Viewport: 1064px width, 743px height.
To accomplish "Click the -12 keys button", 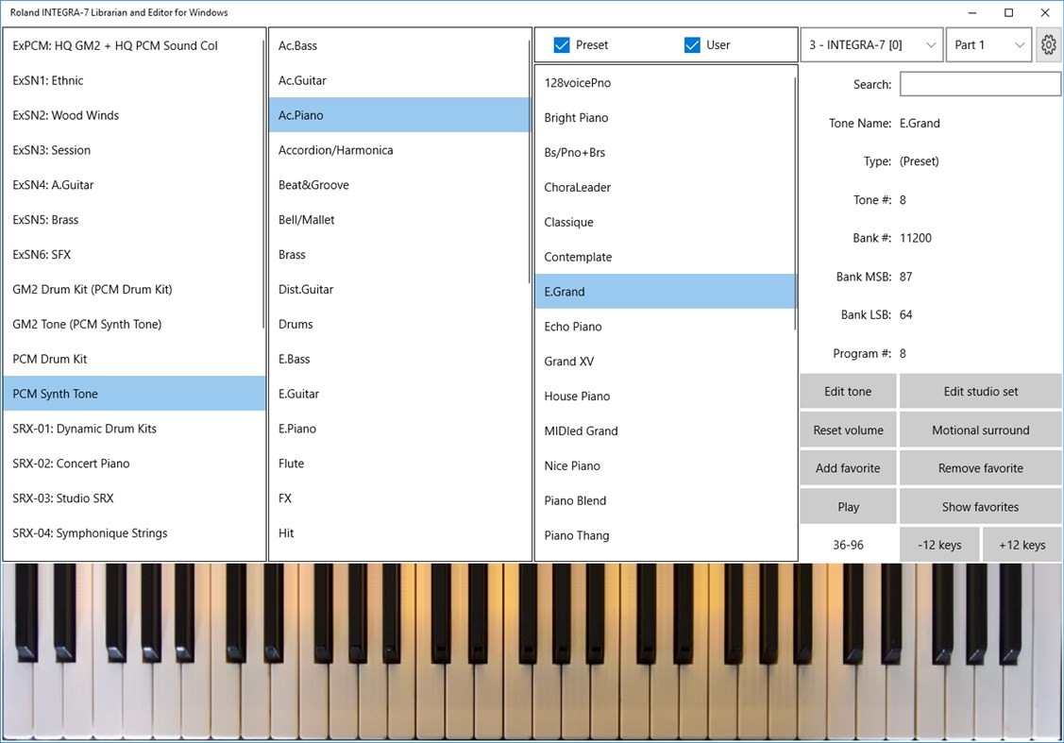I will 939,544.
